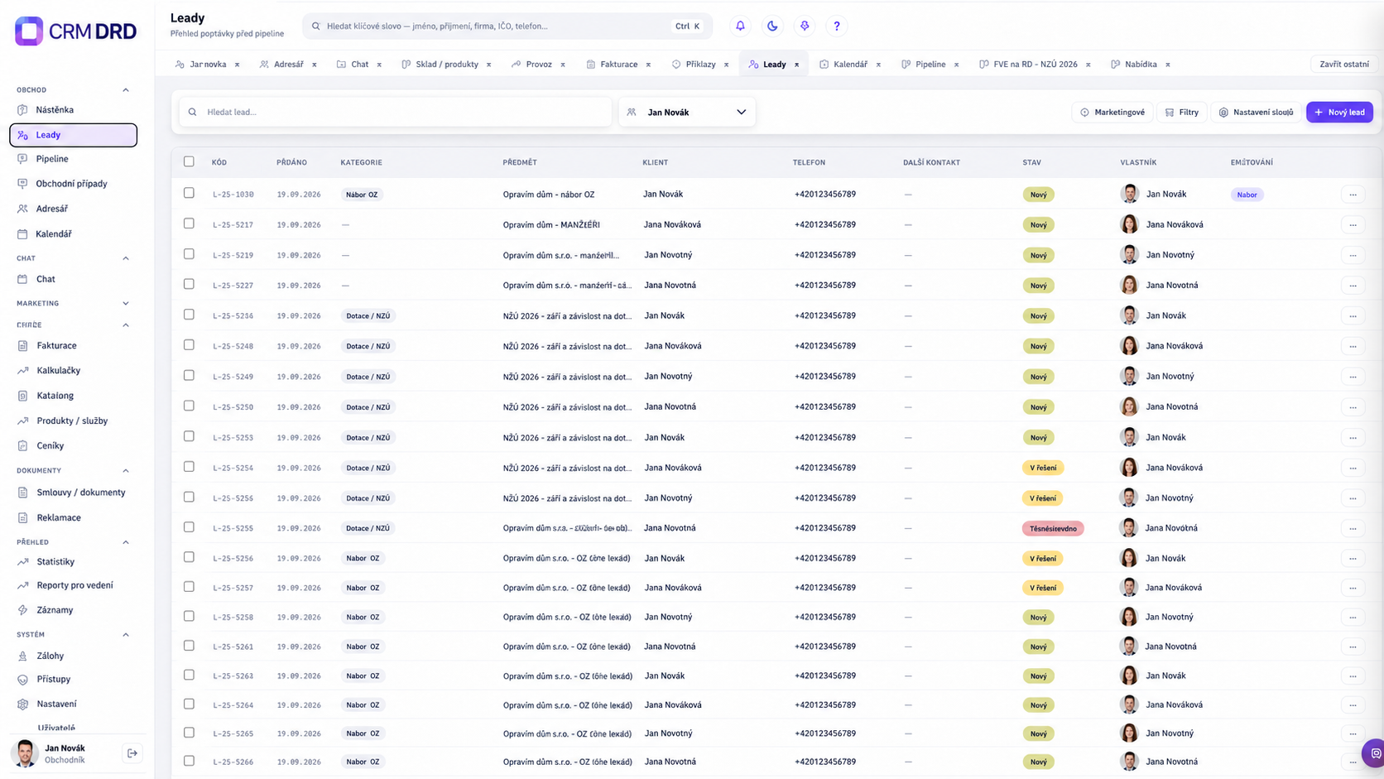1384x779 pixels.
Task: Collapse the CHAT sidebar section
Action: 126,258
